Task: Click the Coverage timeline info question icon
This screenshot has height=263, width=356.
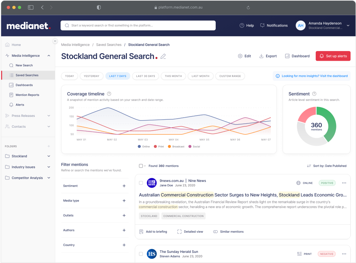Action: (x=109, y=94)
